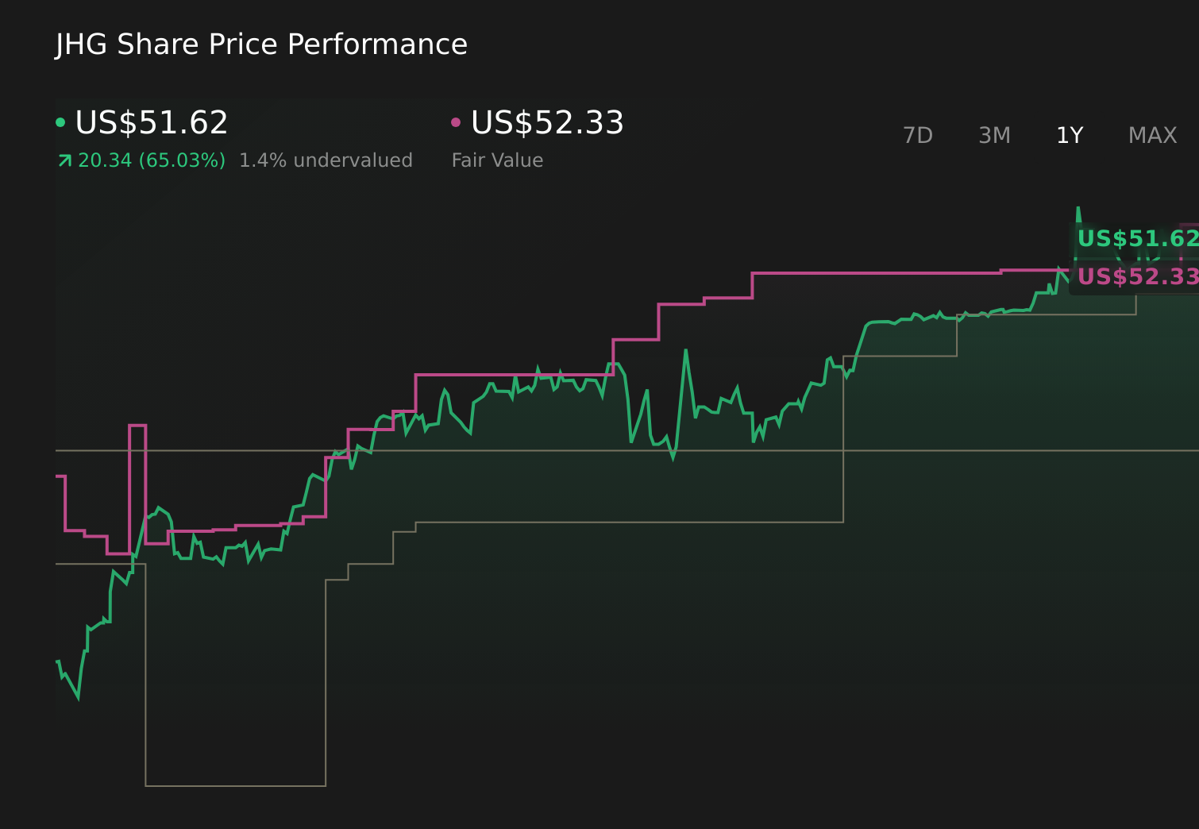
Task: Click the JHG Share Price Performance title
Action: pyautogui.click(x=260, y=44)
